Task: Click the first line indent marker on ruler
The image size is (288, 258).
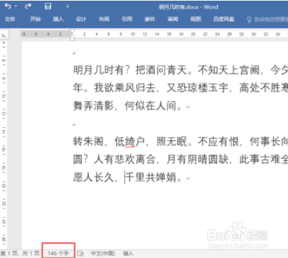Action: (x=72, y=32)
